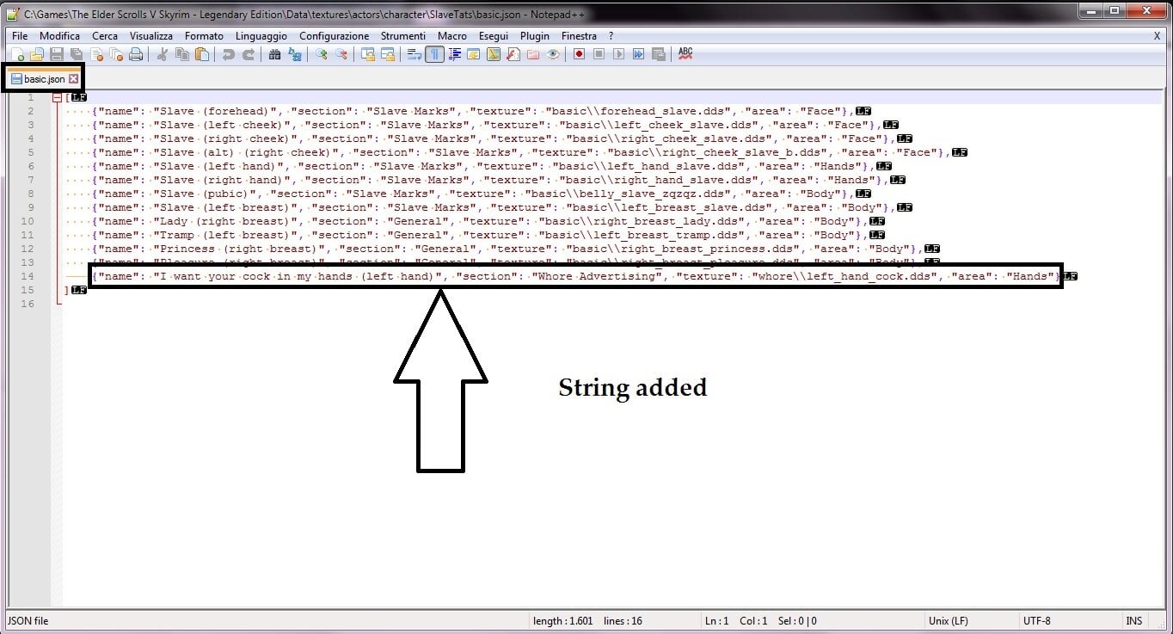Click the Zoom Out toolbar icon
This screenshot has height=634, width=1173.
pos(341,54)
